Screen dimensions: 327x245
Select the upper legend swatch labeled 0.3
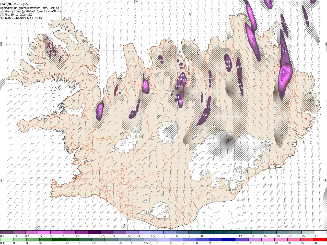pos(19,232)
